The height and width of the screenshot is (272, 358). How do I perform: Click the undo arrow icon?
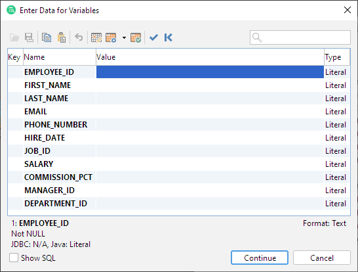79,37
